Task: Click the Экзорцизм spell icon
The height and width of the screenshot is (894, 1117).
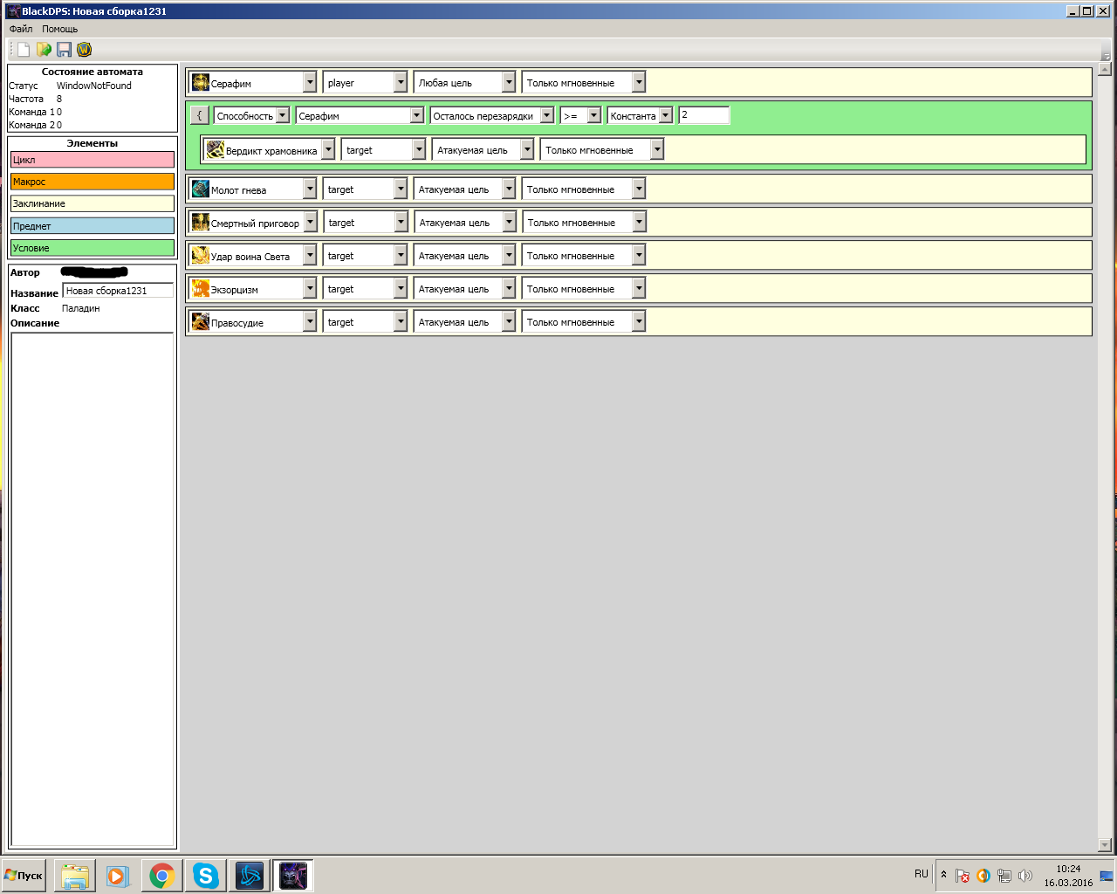Action: 201,289
